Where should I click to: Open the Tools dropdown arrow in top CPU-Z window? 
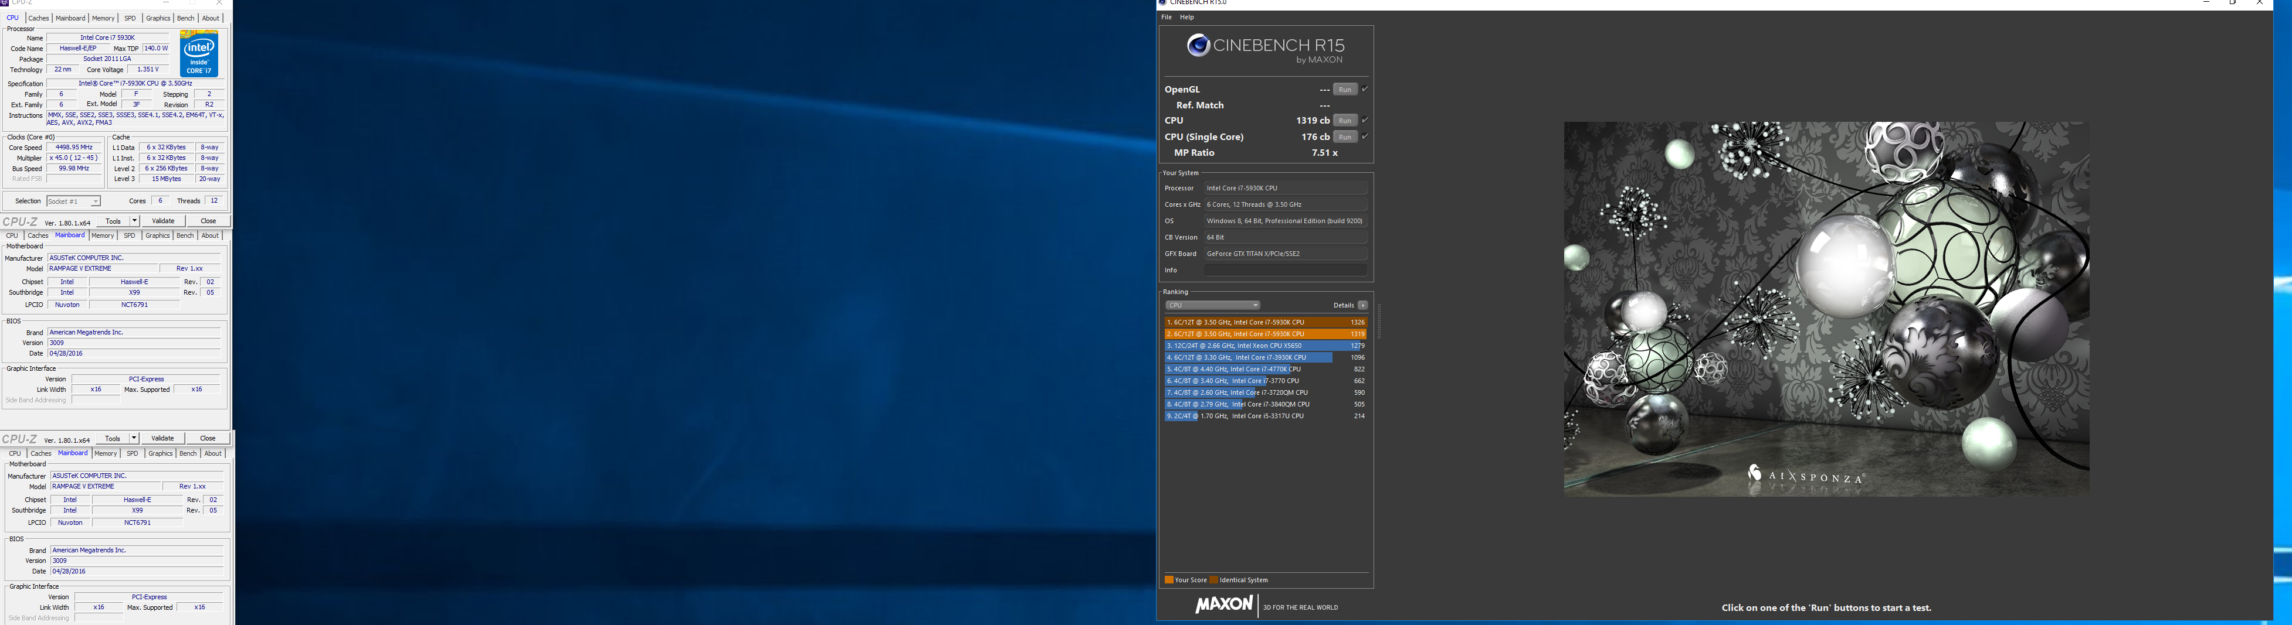tap(134, 220)
